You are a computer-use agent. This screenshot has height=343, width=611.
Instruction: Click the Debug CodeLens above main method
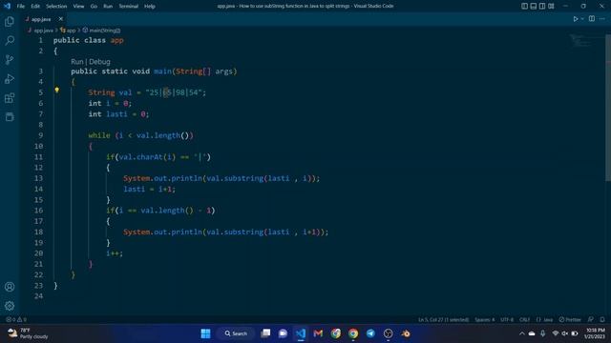point(99,61)
